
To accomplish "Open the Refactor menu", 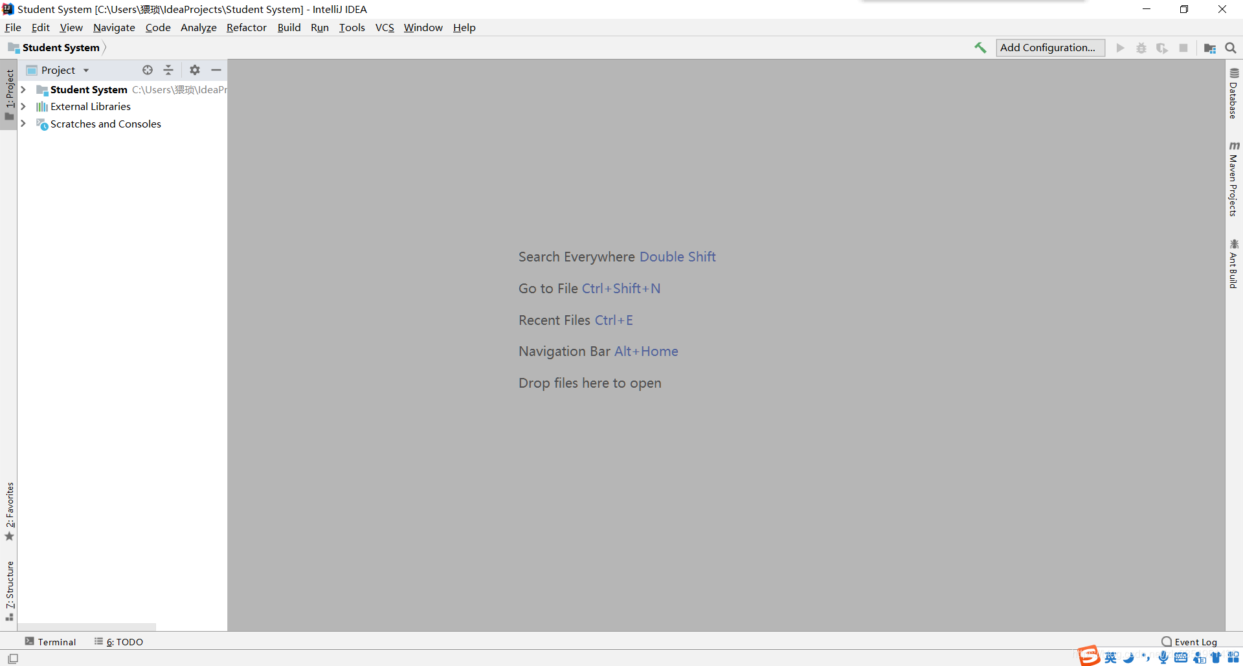I will coord(247,27).
